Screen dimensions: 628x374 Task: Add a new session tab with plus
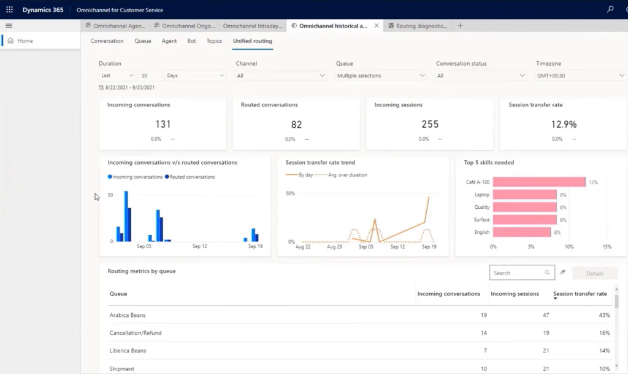461,26
